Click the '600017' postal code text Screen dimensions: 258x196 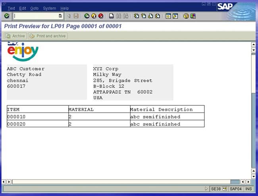[x=16, y=86]
